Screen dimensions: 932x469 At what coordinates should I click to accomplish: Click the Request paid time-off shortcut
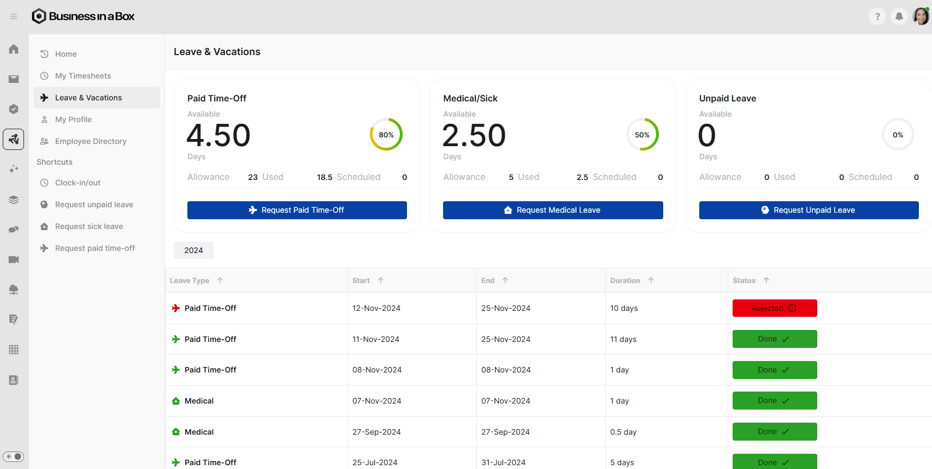(97, 248)
